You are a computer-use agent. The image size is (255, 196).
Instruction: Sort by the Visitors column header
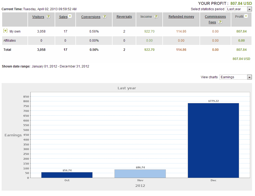(x=38, y=17)
